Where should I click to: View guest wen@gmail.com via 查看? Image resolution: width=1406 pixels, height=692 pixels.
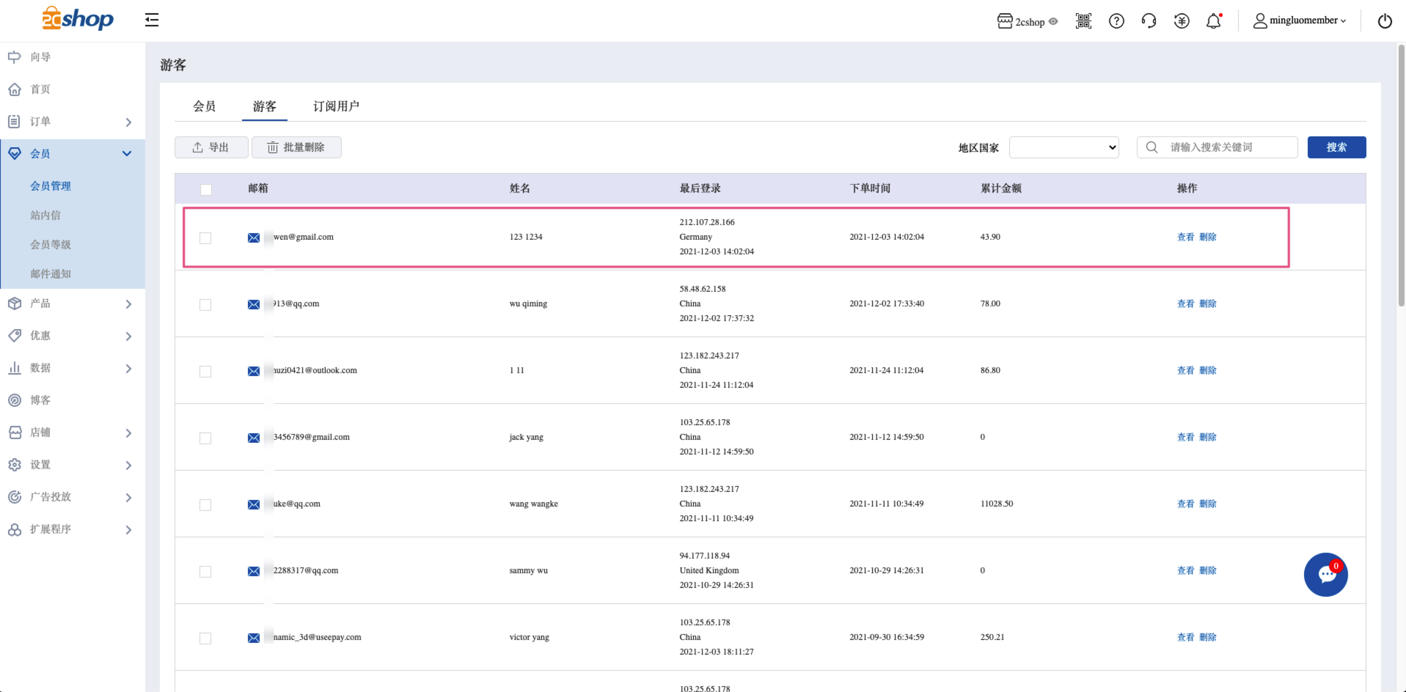point(1186,237)
